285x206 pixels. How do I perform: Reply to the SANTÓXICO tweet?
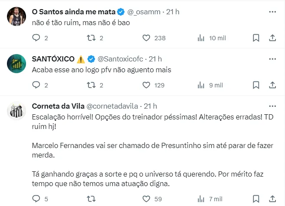point(36,85)
